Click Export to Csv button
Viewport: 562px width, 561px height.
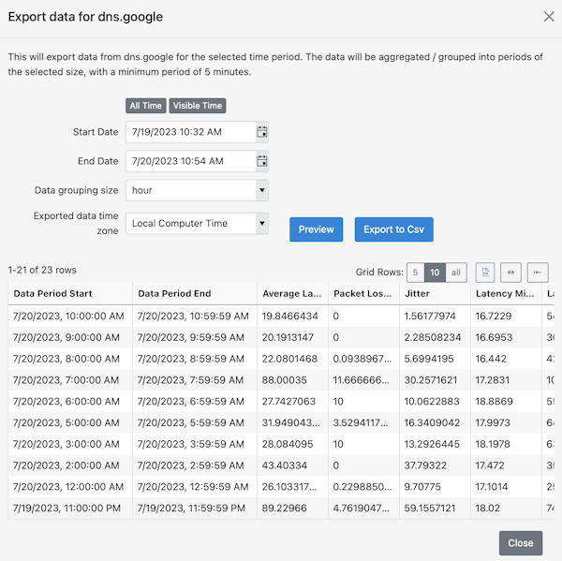[x=393, y=229]
